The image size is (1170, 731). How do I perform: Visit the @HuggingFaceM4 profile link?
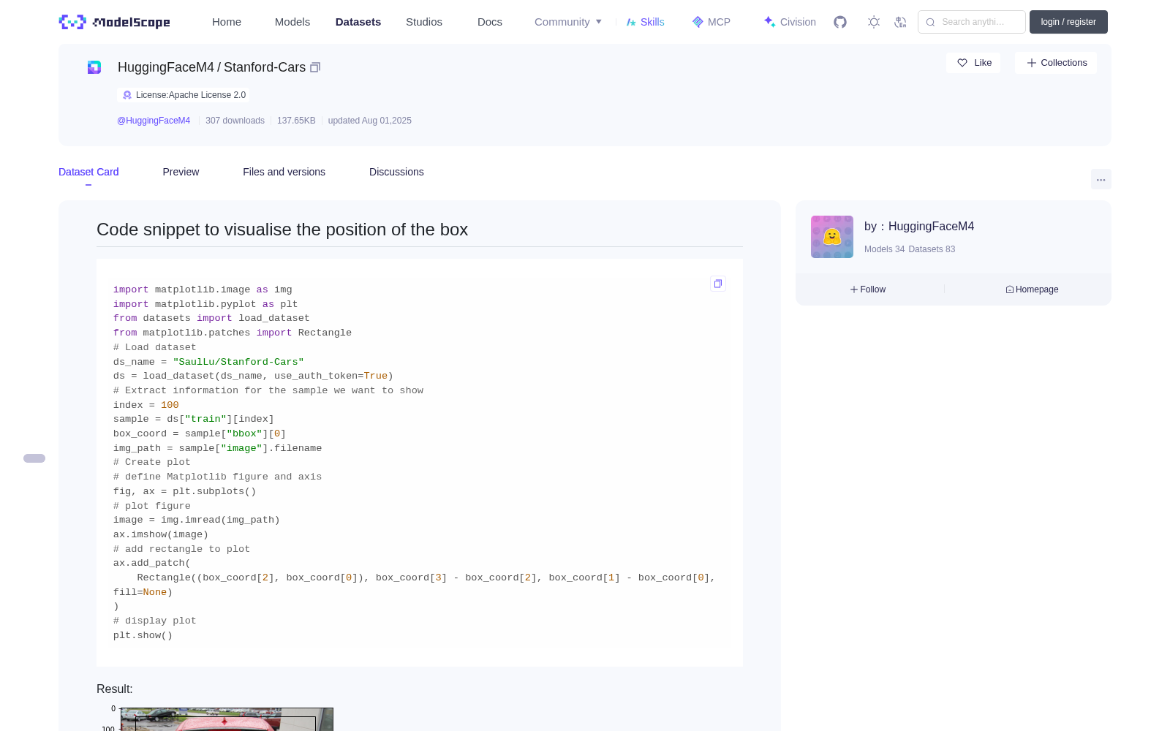(154, 121)
